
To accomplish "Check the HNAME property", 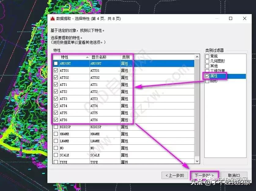I will pos(56,134).
